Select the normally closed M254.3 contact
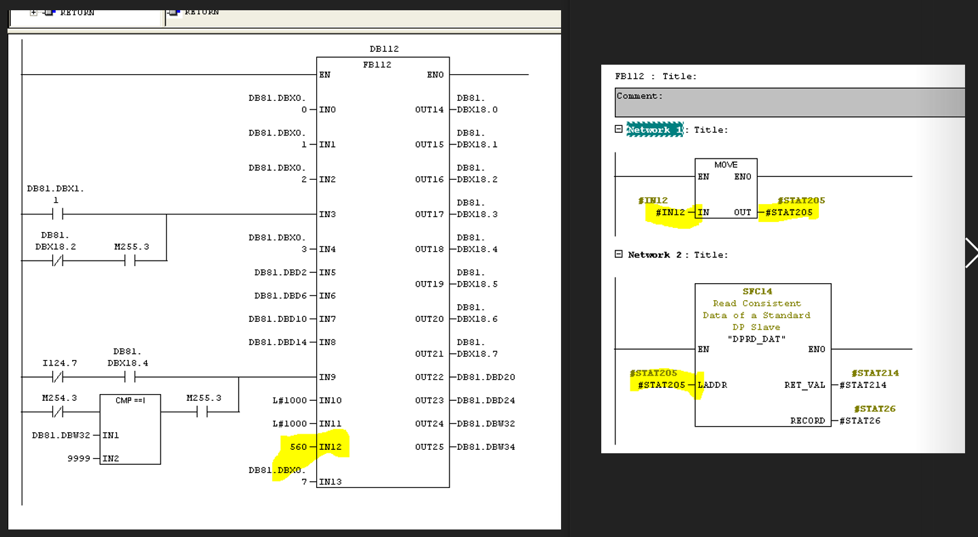The width and height of the screenshot is (978, 537). click(57, 412)
